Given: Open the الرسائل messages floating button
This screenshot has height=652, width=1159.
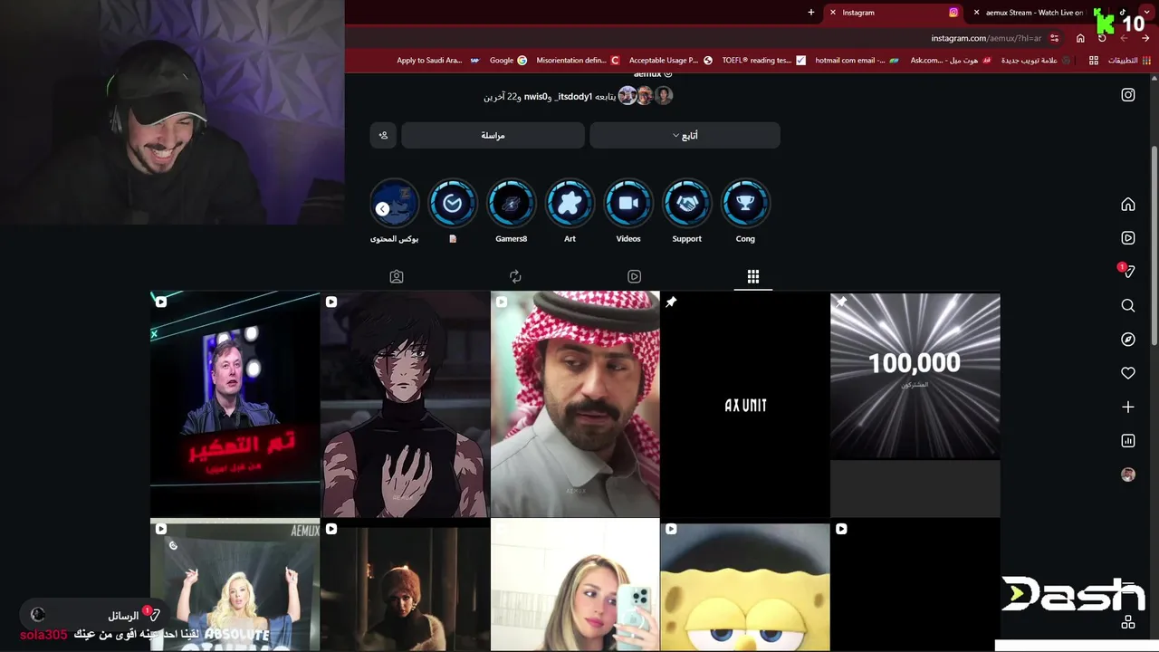Looking at the screenshot, I should tap(95, 615).
